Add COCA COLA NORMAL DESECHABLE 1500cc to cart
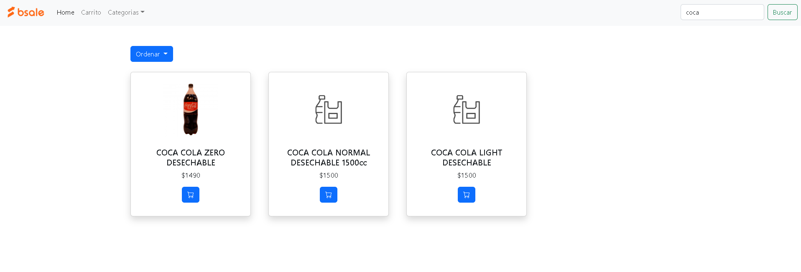The width and height of the screenshot is (801, 272). [x=328, y=194]
